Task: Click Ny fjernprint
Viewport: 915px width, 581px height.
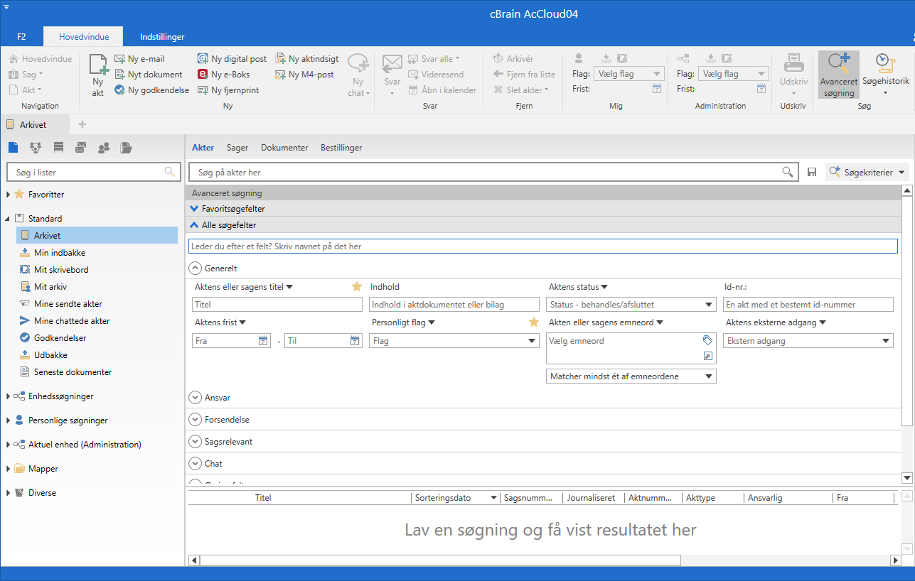Action: 228,90
